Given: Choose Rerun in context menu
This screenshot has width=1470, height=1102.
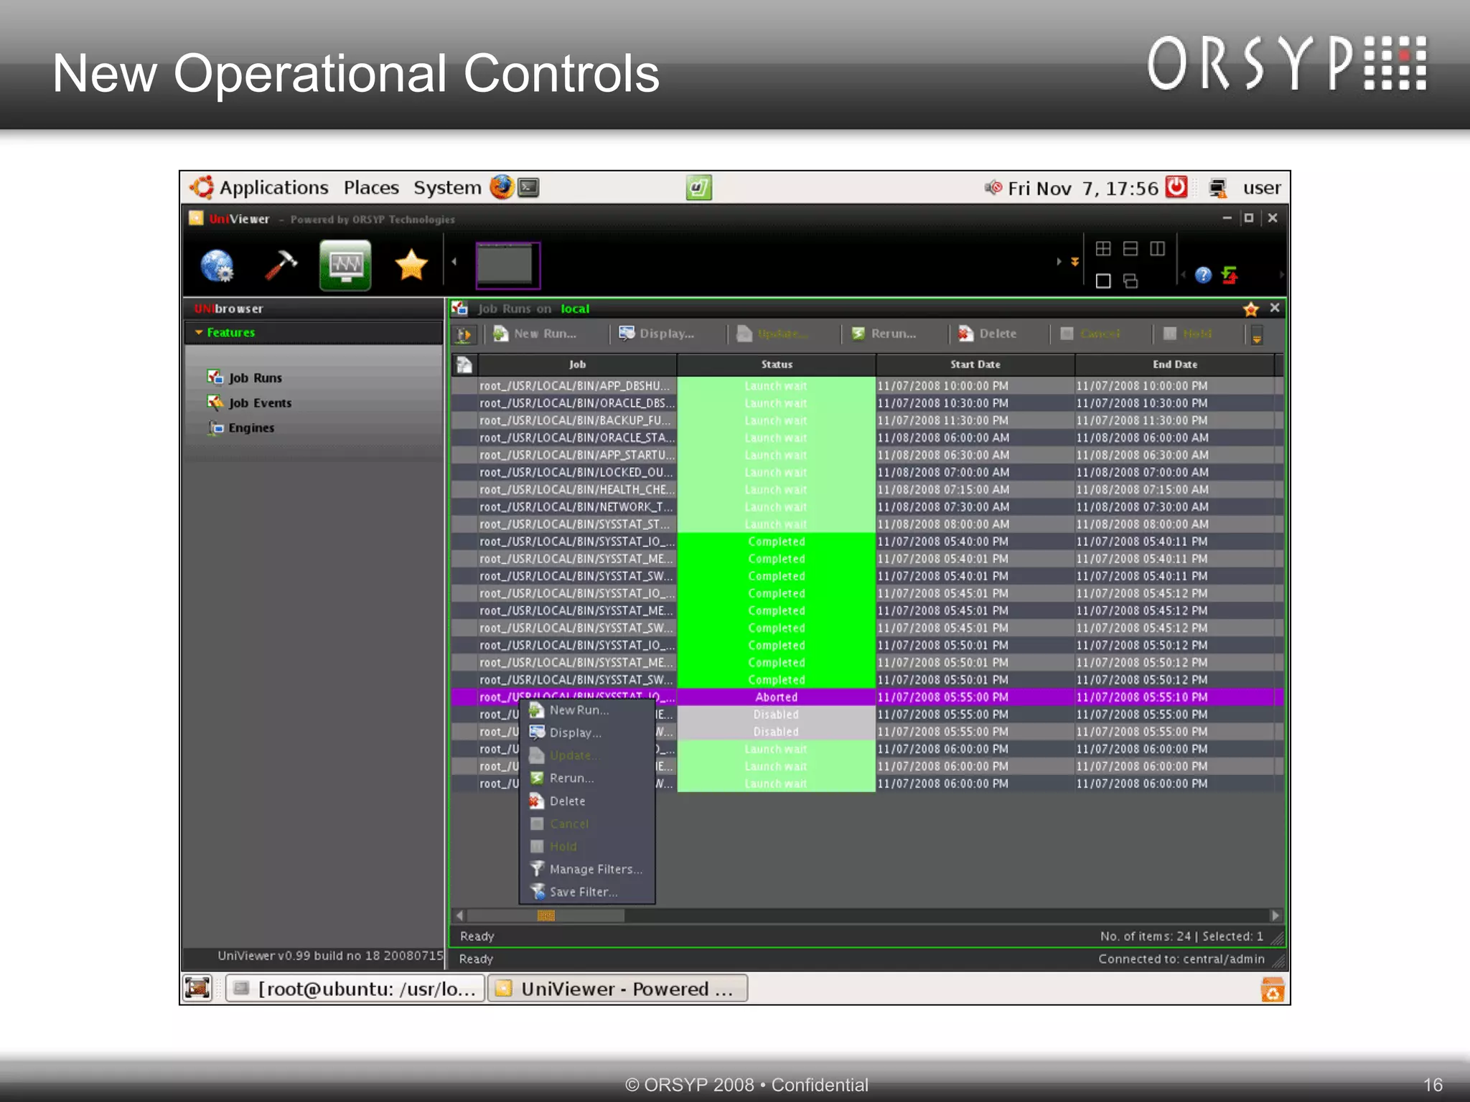Looking at the screenshot, I should [587, 778].
